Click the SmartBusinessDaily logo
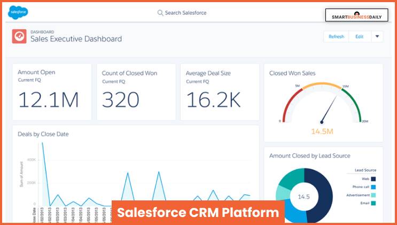This screenshot has height=225, width=397. (x=356, y=15)
